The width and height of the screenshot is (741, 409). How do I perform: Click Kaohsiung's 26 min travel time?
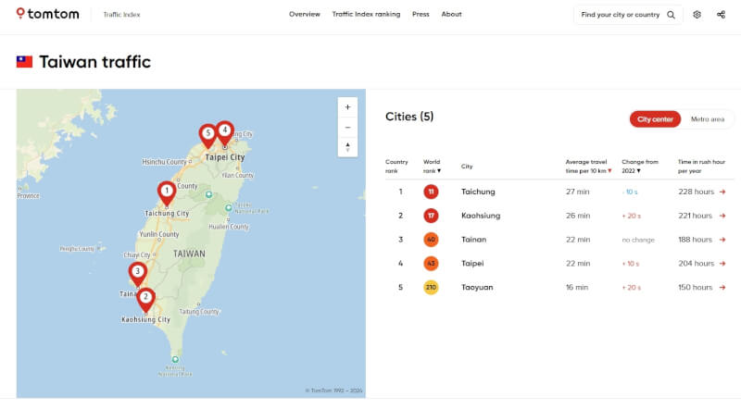point(577,216)
